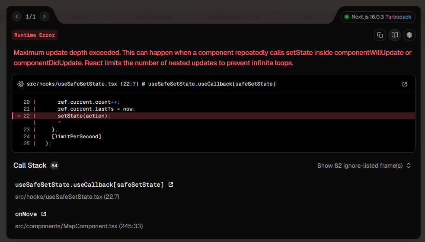The image size is (425, 242).
Task: Click the Node.js hexagon inspector icon
Action: click(x=409, y=35)
